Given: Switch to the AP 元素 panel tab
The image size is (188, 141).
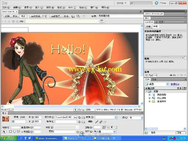Looking at the screenshot, I should point(159,22).
